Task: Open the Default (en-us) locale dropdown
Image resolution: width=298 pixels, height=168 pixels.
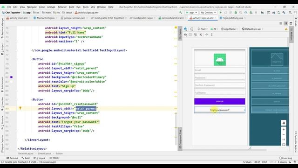Action: [252, 29]
